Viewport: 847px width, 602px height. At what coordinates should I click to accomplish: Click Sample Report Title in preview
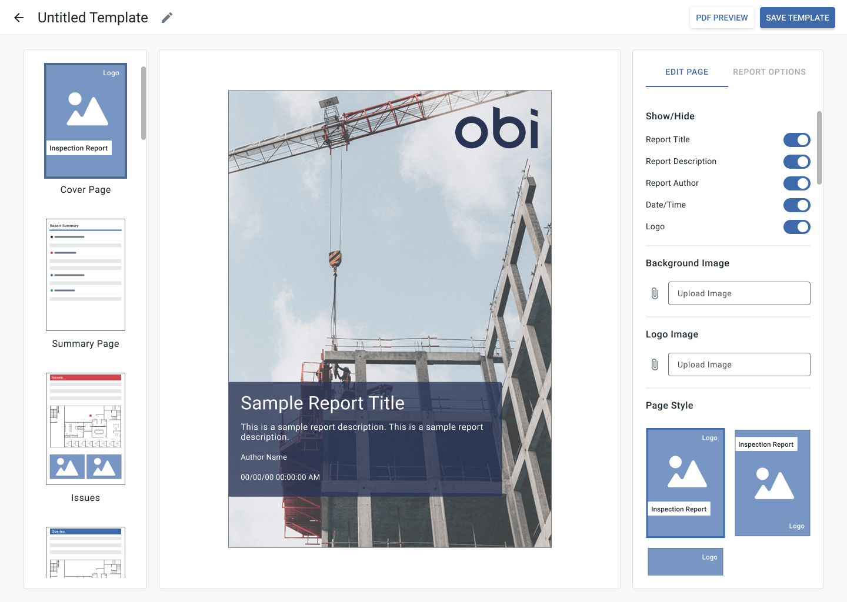(x=322, y=403)
